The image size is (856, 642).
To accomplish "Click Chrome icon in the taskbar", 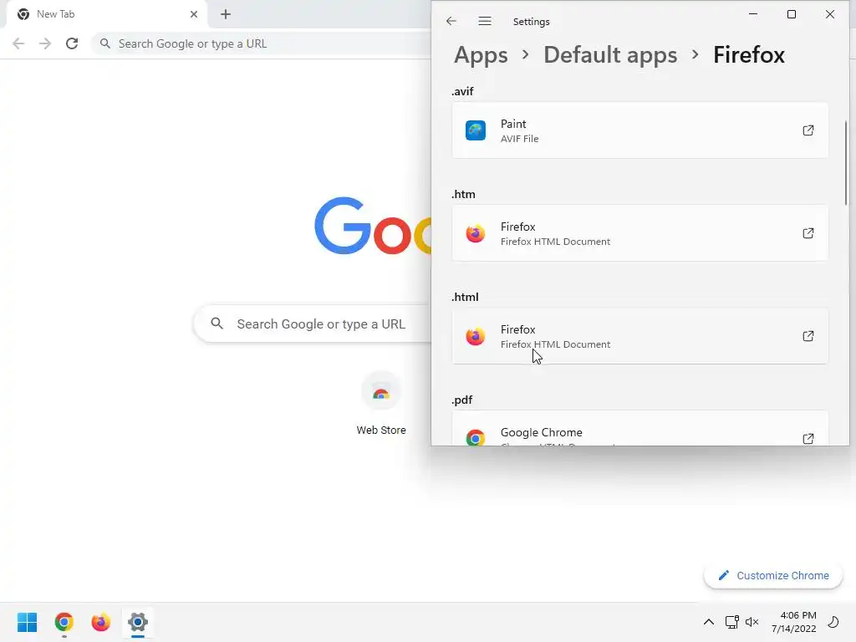I will tap(64, 622).
